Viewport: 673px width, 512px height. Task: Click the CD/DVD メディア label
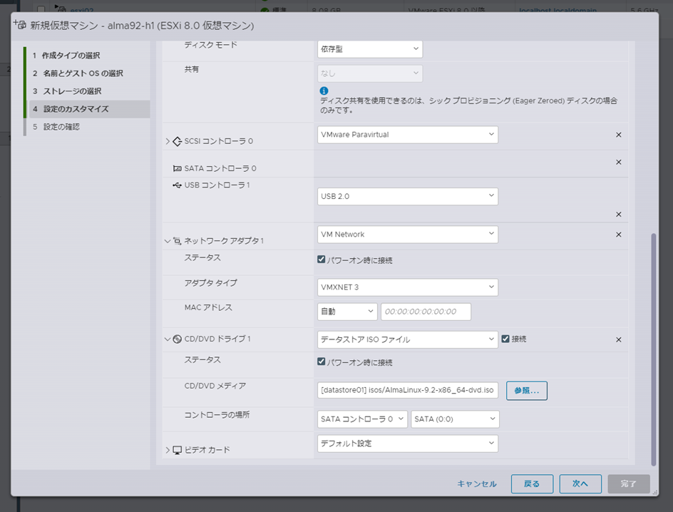point(215,386)
